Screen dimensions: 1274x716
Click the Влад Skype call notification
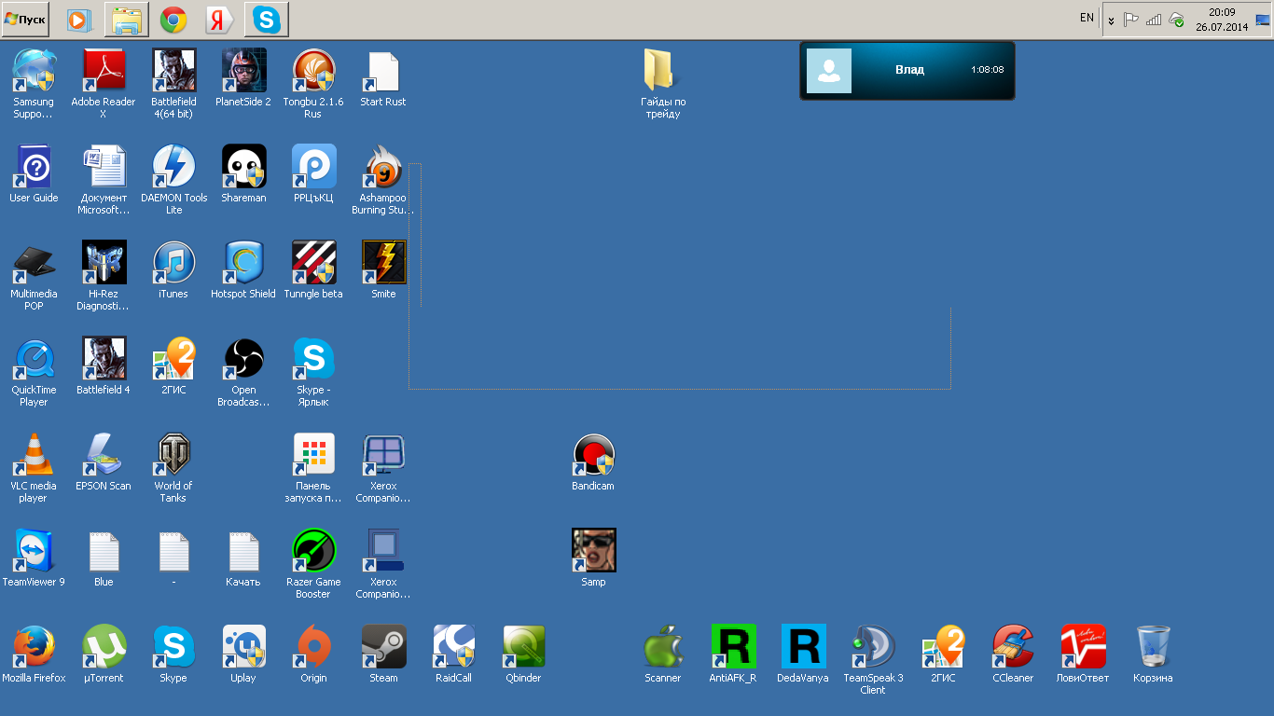click(907, 70)
